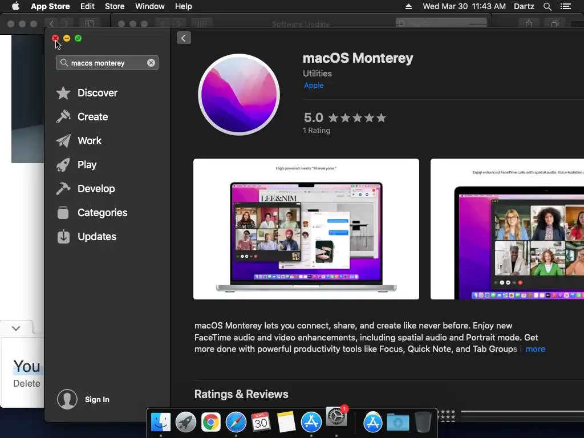Open the Trash in Dock
Viewport: 584px width, 438px height.
(423, 422)
